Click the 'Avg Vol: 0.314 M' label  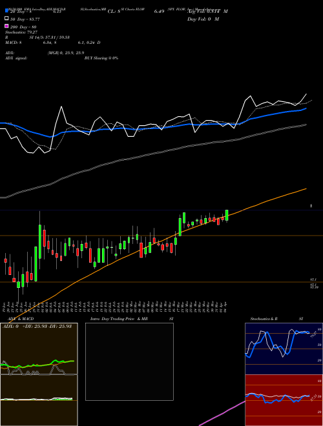[208, 11]
